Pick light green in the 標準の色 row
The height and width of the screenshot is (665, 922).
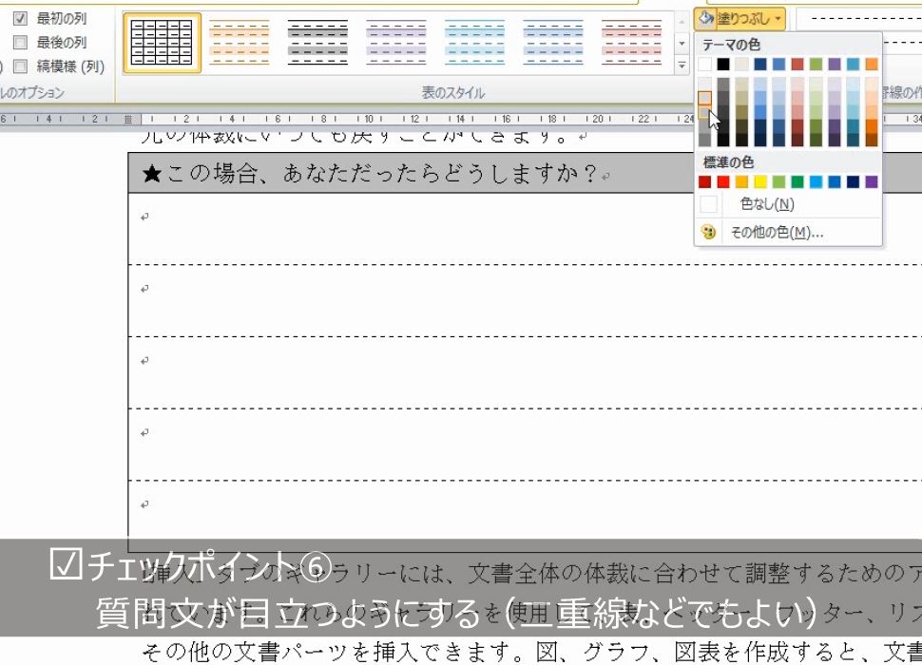[779, 182]
